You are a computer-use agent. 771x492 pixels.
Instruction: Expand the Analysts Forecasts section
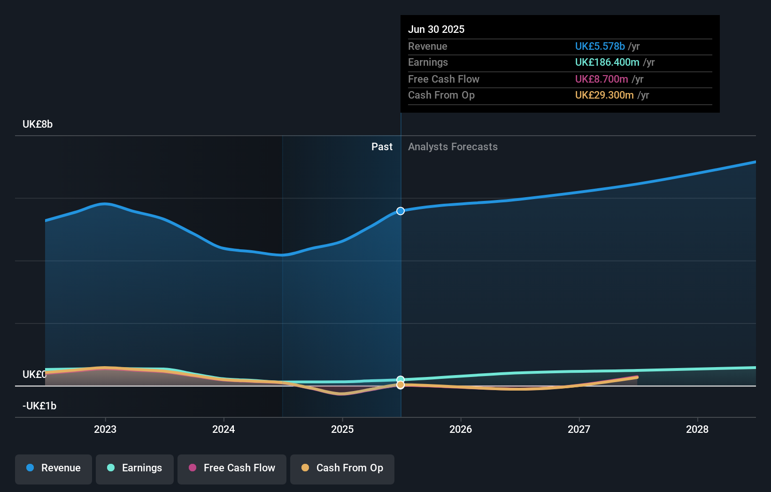[x=452, y=146]
